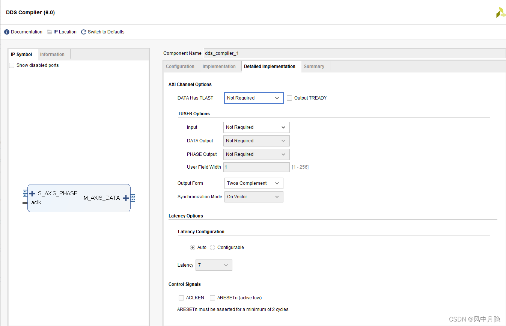The image size is (506, 326).
Task: Open the Output Form dropdown
Action: click(254, 183)
